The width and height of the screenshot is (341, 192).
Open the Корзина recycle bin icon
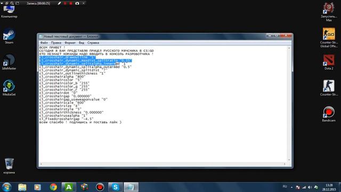9,166
